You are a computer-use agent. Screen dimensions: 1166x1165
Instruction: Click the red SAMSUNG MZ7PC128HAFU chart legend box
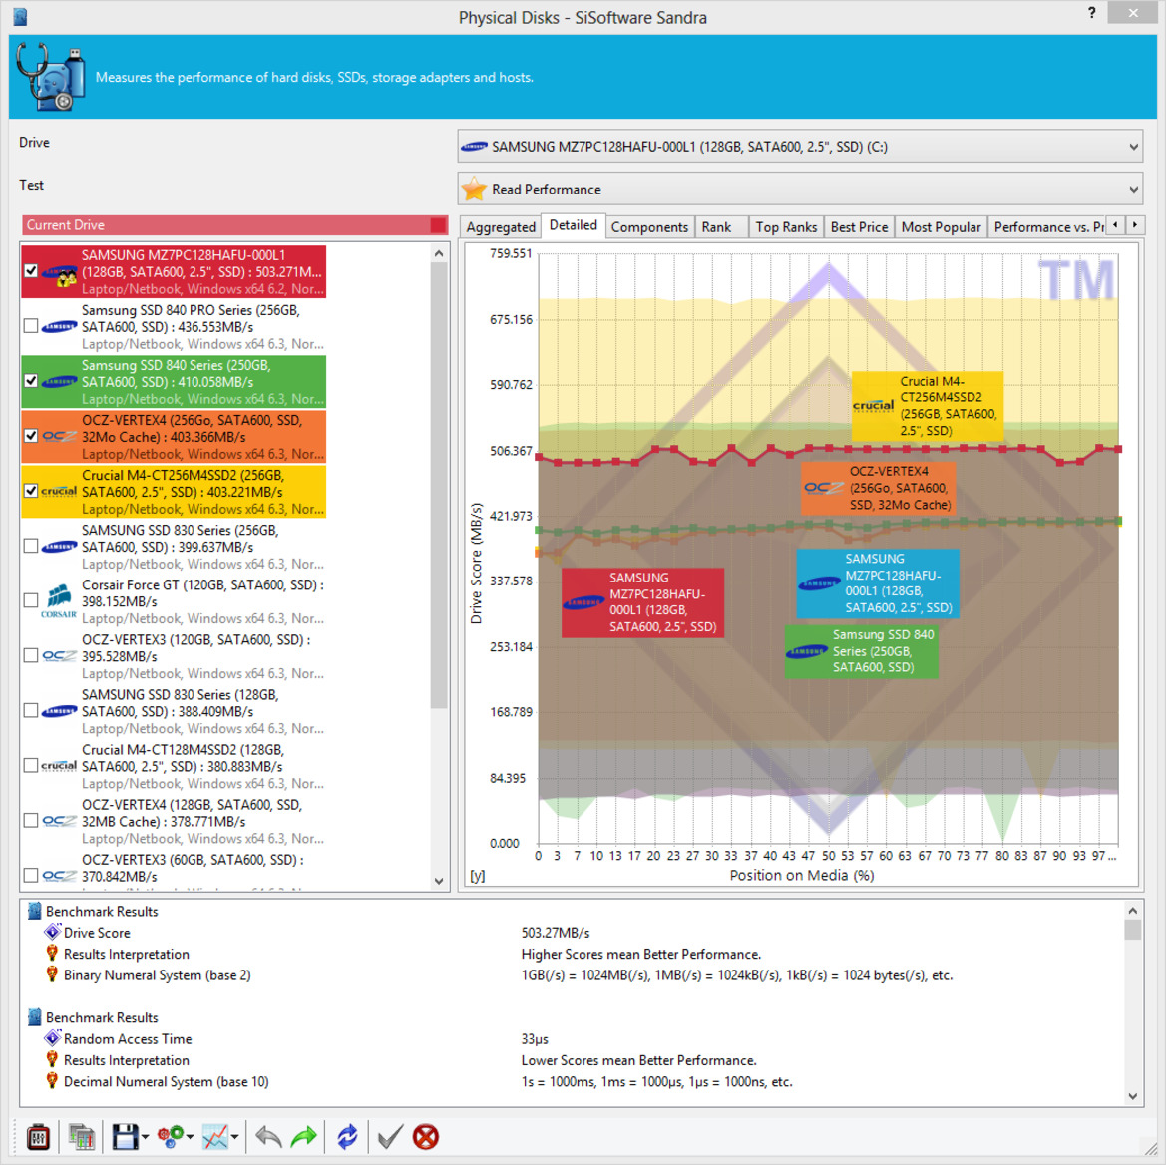point(642,602)
